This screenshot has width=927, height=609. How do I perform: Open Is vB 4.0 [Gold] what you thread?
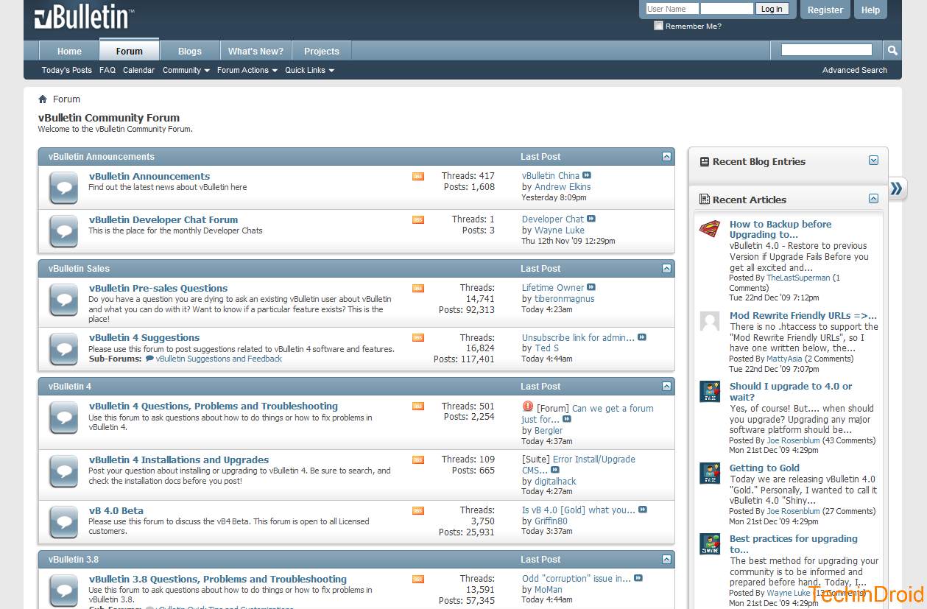click(x=579, y=510)
